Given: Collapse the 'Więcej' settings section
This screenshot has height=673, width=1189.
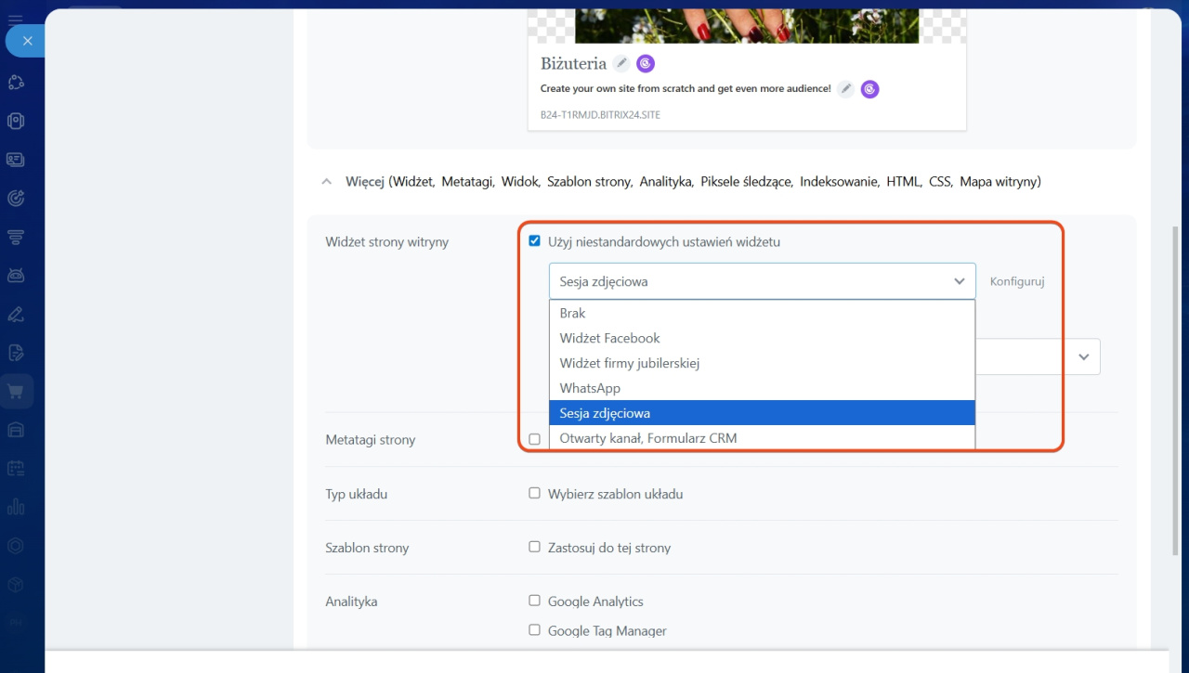Looking at the screenshot, I should click(326, 182).
